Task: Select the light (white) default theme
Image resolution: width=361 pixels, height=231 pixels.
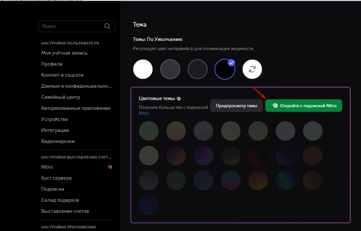Action: pyautogui.click(x=143, y=69)
